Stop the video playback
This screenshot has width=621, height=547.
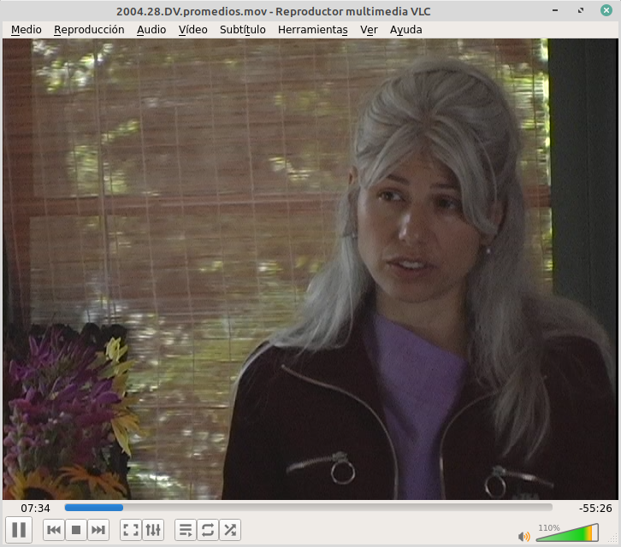76,530
